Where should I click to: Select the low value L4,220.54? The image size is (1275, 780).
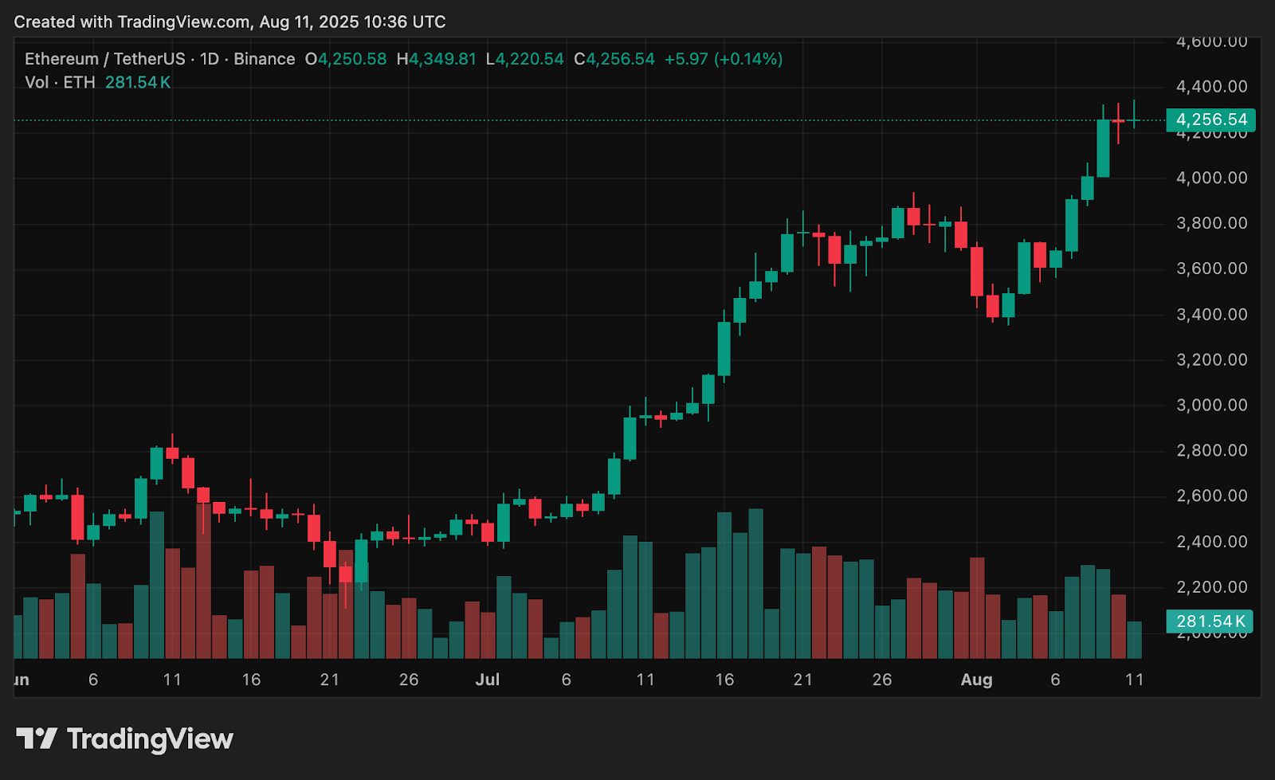point(524,59)
